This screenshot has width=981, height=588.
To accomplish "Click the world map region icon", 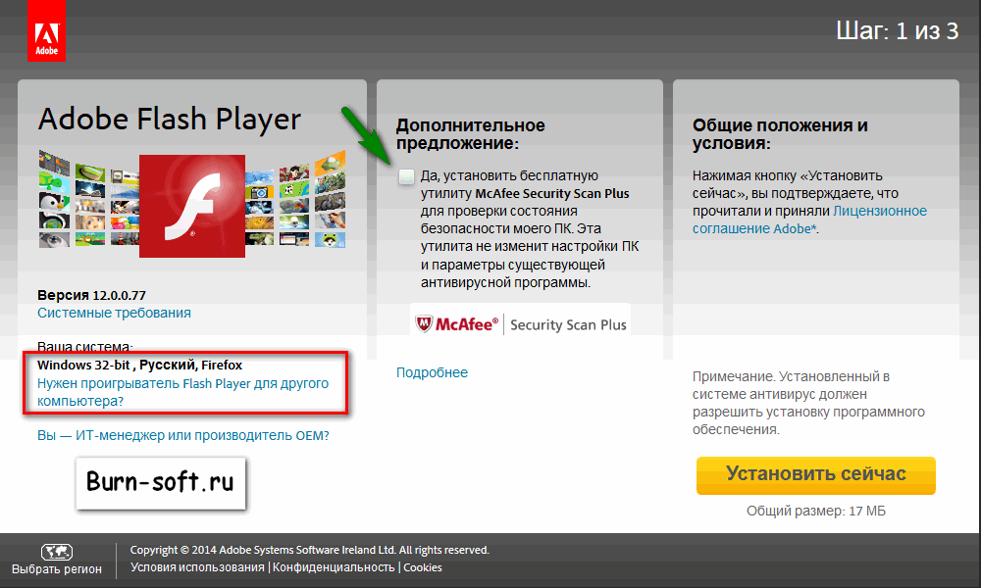I will tap(57, 552).
